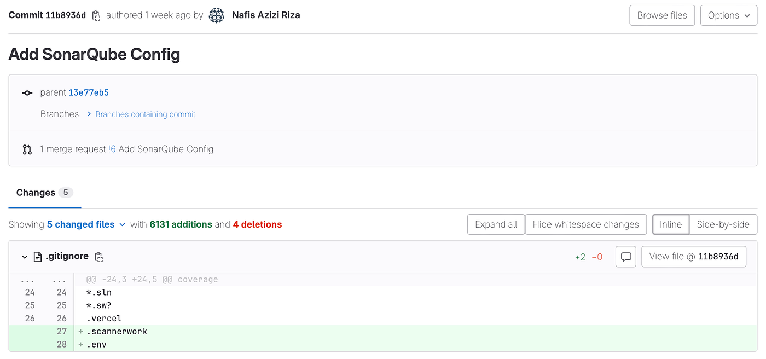Image resolution: width=766 pixels, height=359 pixels.
Task: Click the Changes count badge 5
Action: coord(66,193)
